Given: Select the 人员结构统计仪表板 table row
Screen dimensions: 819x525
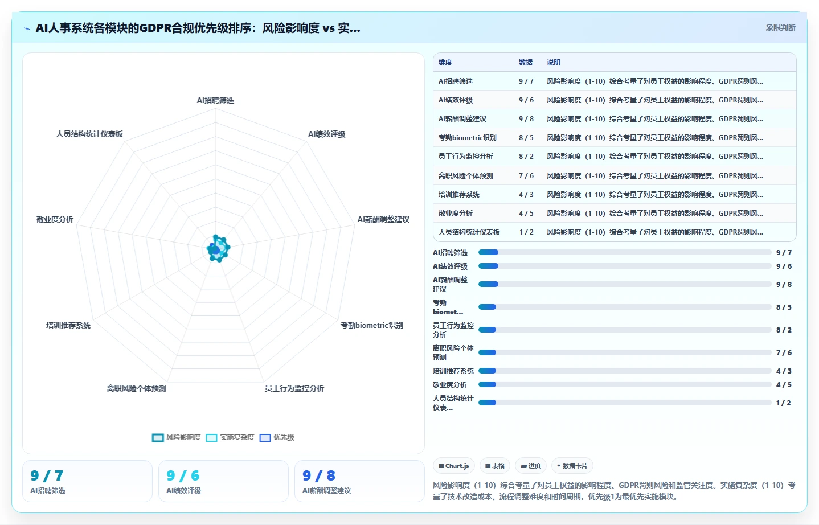Looking at the screenshot, I should 615,232.
